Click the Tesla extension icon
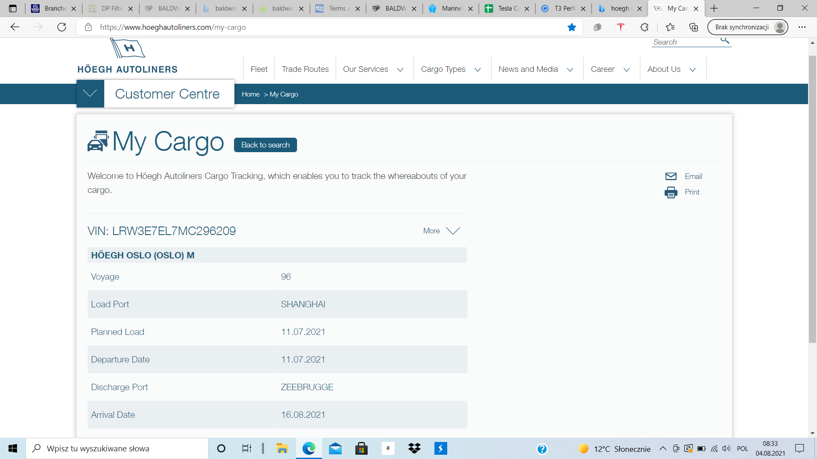This screenshot has height=459, width=817. click(x=620, y=27)
